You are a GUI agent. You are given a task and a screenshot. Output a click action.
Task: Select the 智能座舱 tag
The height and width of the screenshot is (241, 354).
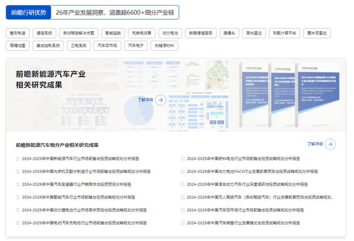coord(113,33)
